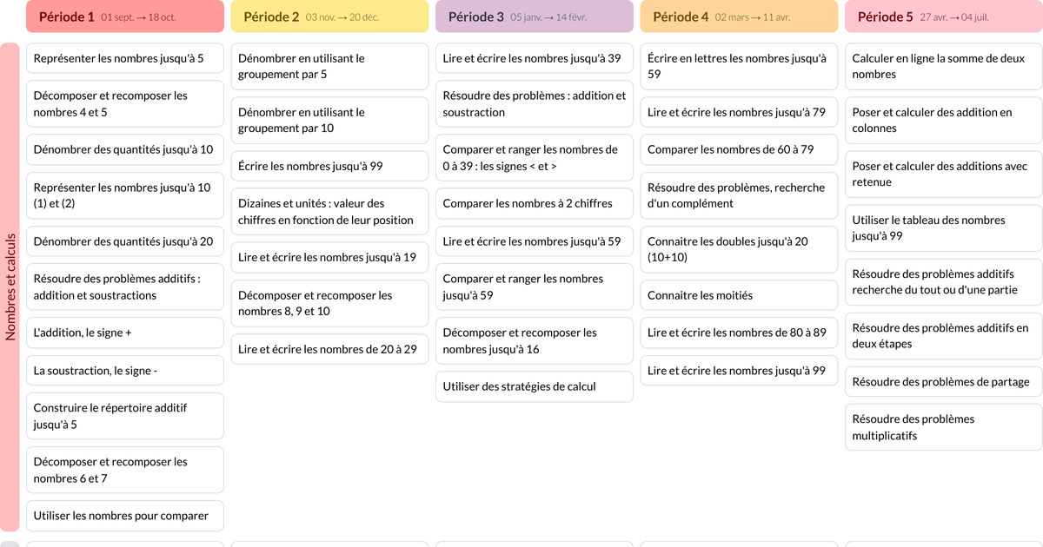Open the Période 5 column header
Screen dimensions: 1043x547
[x=943, y=16]
